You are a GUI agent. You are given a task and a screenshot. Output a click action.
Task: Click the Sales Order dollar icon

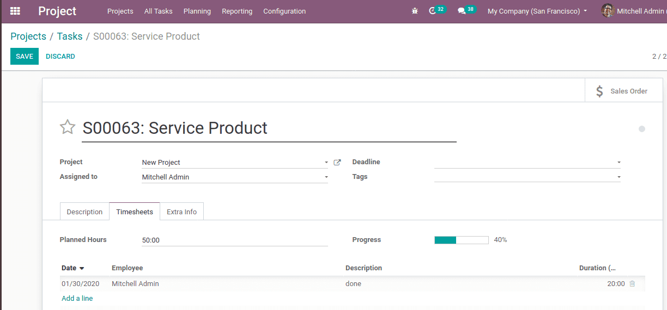tap(599, 91)
